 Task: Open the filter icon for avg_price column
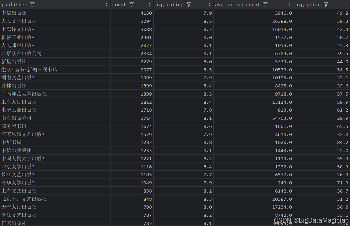pyautogui.click(x=326, y=4)
